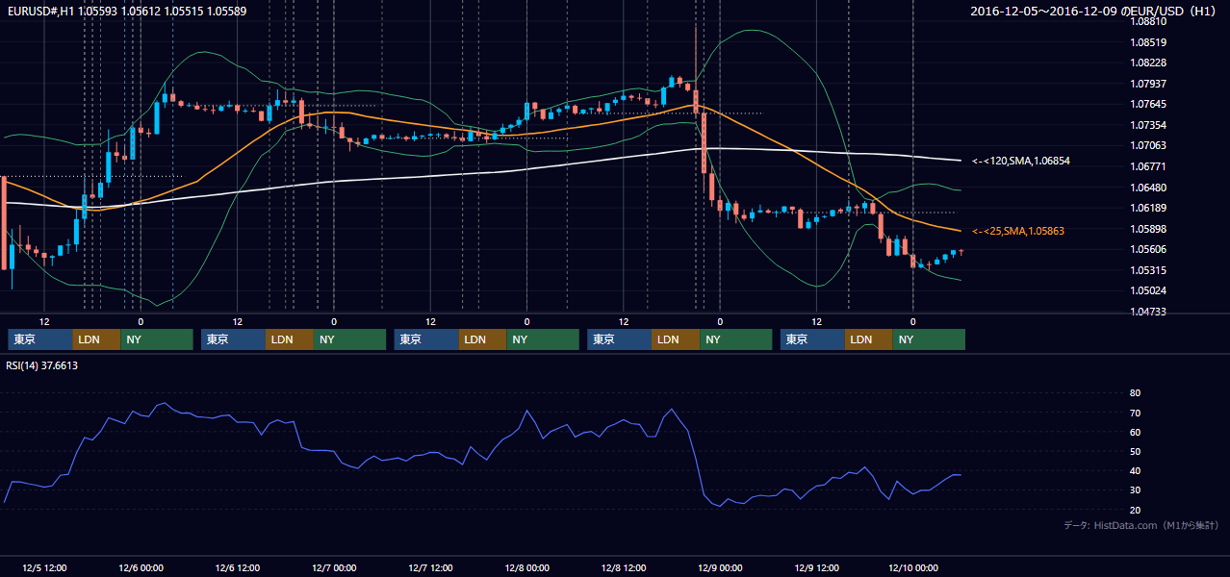This screenshot has width=1230, height=577.
Task: Select the 東京 session block above 12/8 12:00
Action: 620,339
